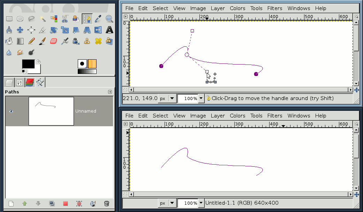Pick the Pencil tool
Image resolution: width=363 pixels, height=212 pixels.
pyautogui.click(x=31, y=41)
